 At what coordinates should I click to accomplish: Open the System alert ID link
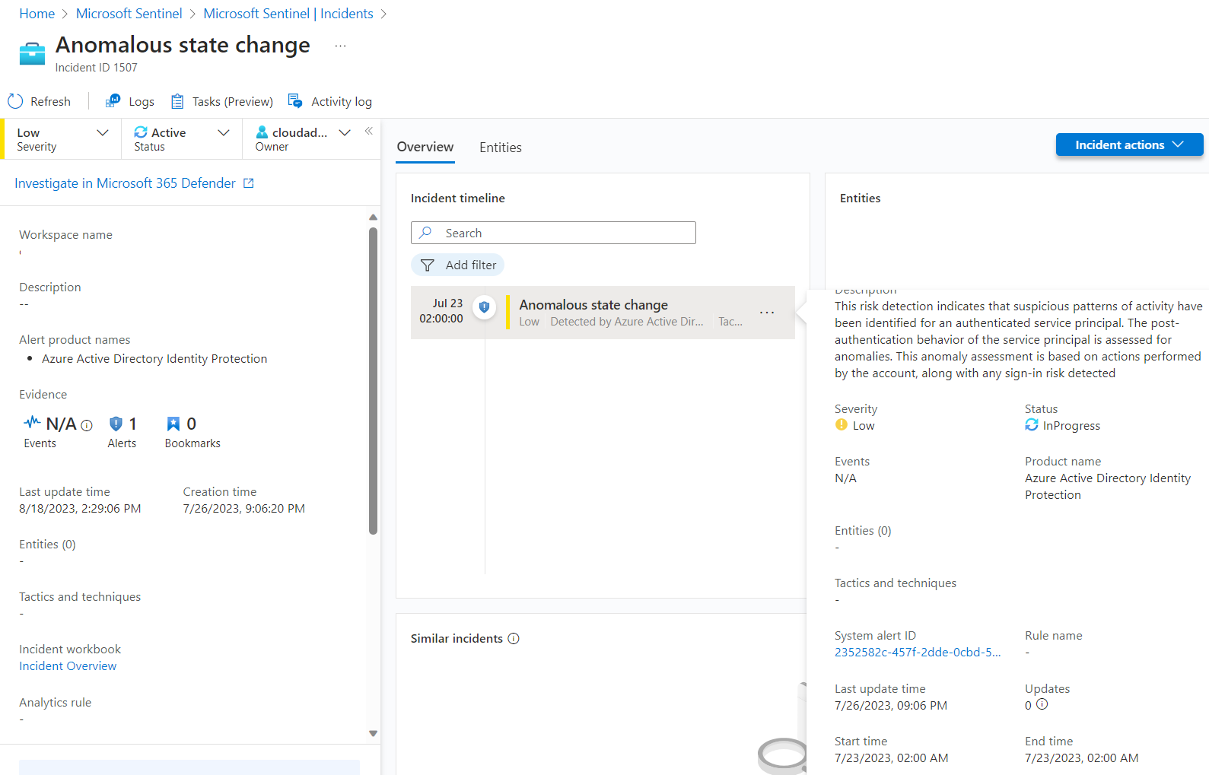[918, 653]
